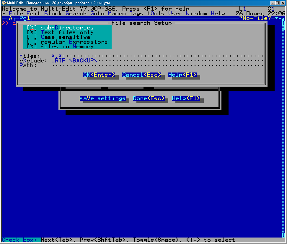This screenshot has width=287, height=244.
Task: Close the Multi-Edit window
Action: (283, 3)
